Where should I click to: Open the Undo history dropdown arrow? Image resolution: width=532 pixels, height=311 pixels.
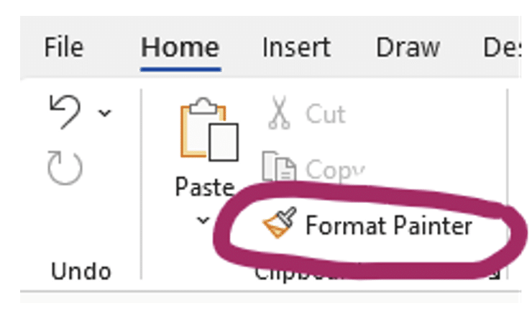pos(105,112)
